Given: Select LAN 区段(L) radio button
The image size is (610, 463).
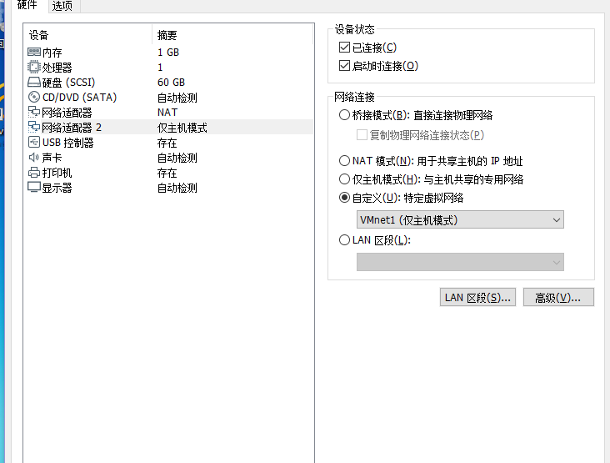Looking at the screenshot, I should (x=344, y=240).
